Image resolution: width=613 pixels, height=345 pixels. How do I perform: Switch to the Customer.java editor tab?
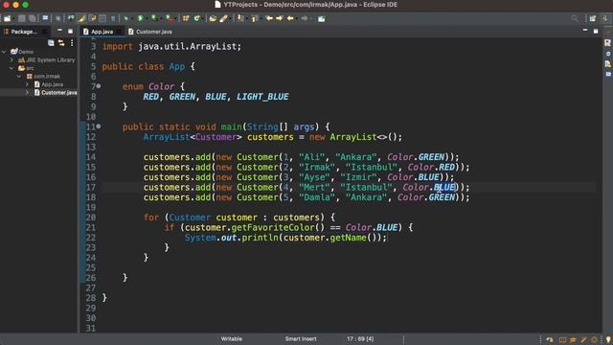point(150,32)
